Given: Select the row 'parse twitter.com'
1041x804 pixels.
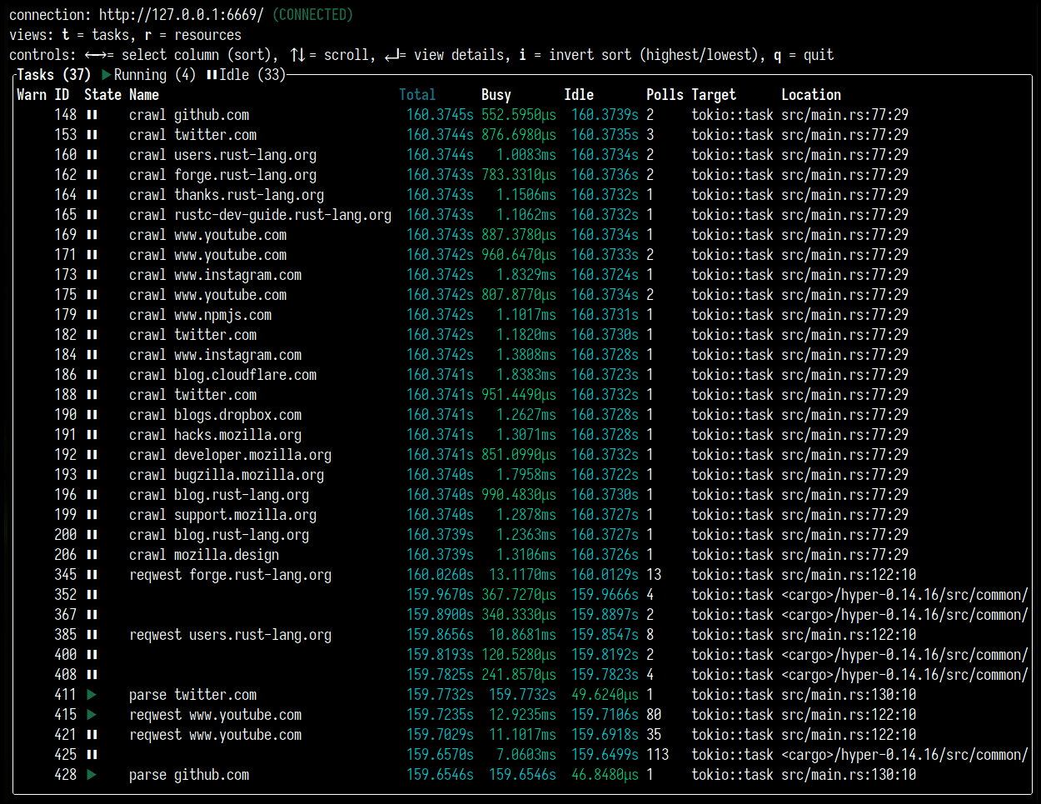Looking at the screenshot, I should (x=523, y=695).
